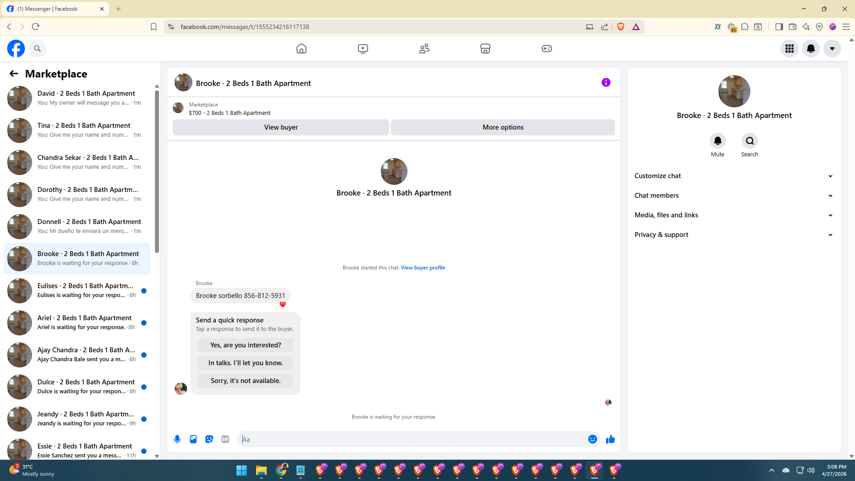The image size is (855, 481).
Task: Click Brooke's profile picture in right panel
Action: 734,91
